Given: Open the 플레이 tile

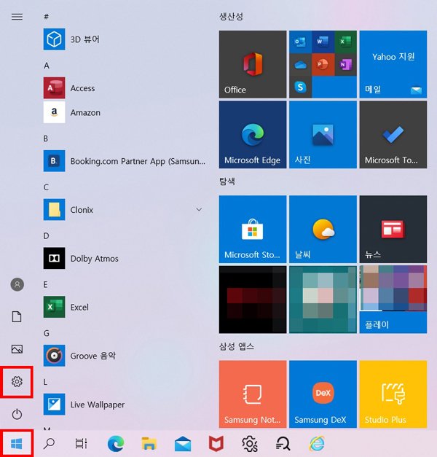Looking at the screenshot, I should pos(393,300).
